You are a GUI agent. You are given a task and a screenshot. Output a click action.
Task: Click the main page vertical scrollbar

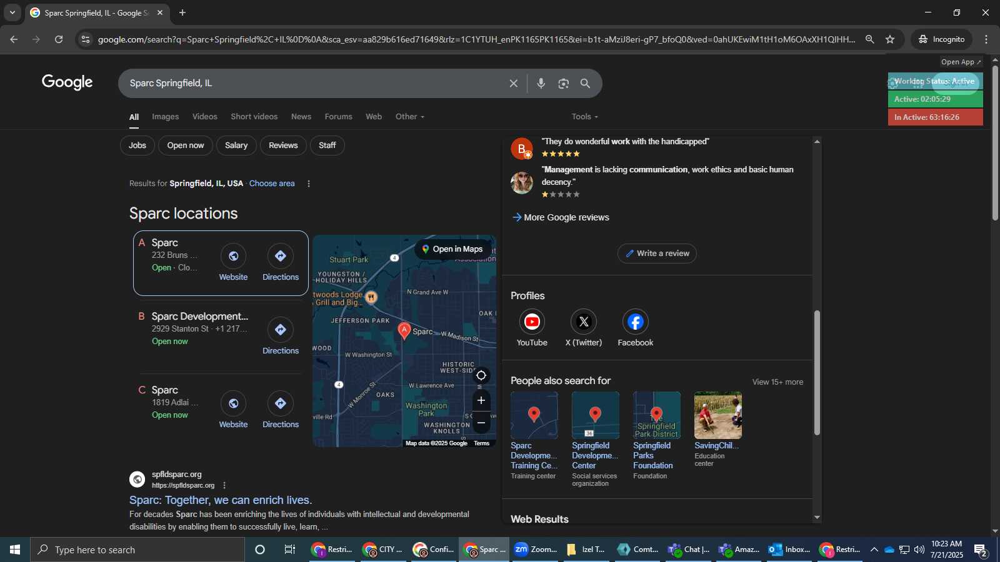tap(995, 142)
